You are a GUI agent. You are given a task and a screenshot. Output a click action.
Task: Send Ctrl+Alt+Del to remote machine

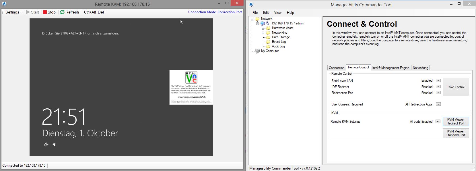pyautogui.click(x=94, y=12)
